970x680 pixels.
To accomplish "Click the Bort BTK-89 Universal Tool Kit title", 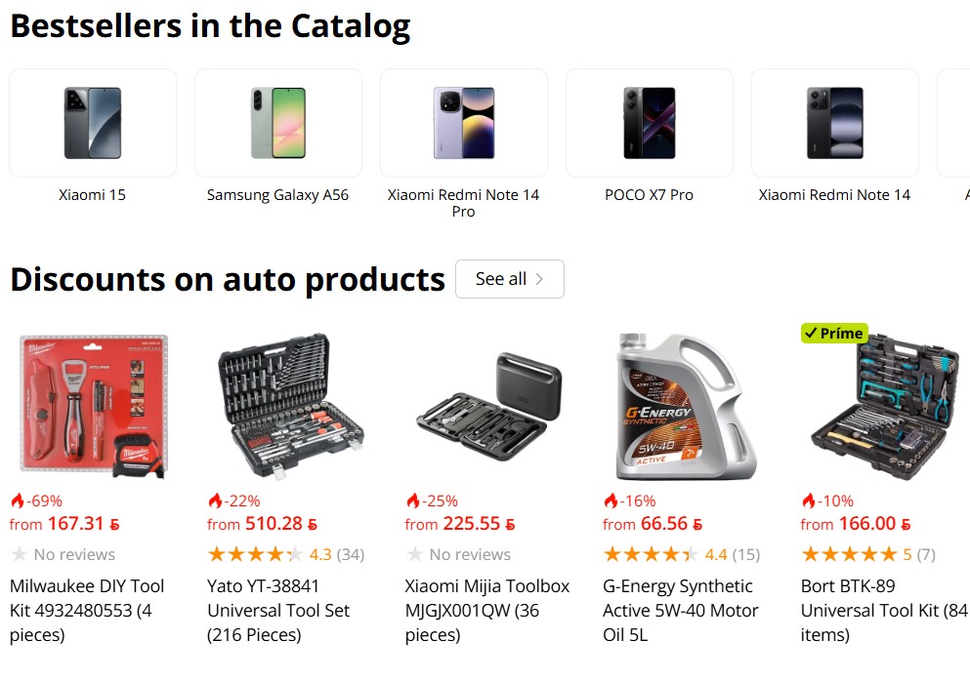I will point(885,610).
